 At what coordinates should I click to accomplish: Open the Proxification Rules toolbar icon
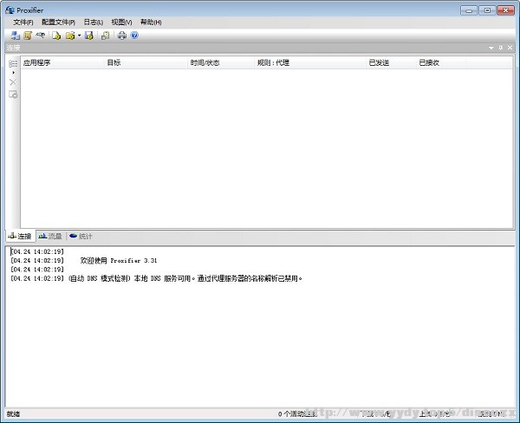point(28,36)
